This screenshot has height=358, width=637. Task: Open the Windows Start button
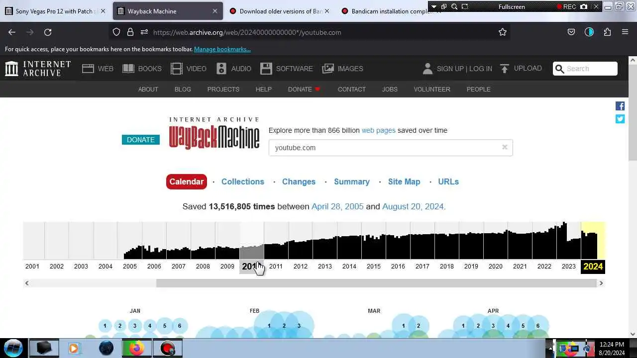coord(13,348)
